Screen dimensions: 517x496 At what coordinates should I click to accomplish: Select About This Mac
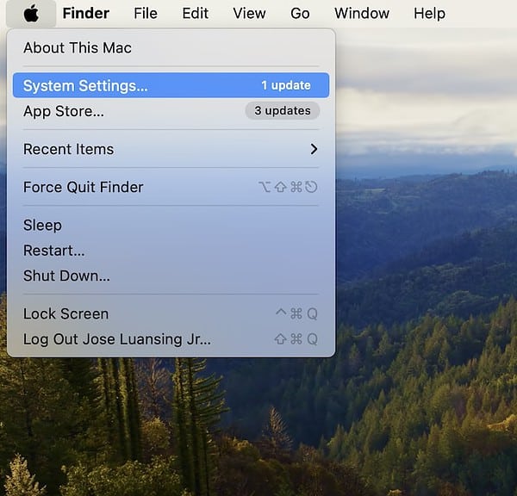pos(78,47)
